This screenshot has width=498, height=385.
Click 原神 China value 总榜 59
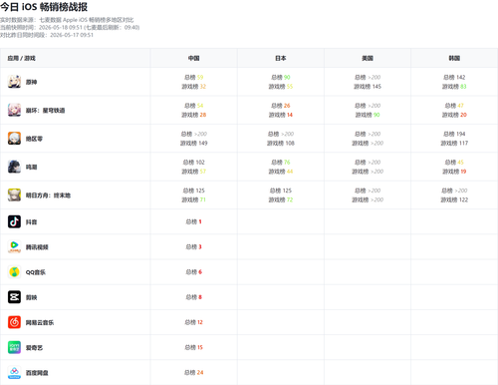(194, 77)
